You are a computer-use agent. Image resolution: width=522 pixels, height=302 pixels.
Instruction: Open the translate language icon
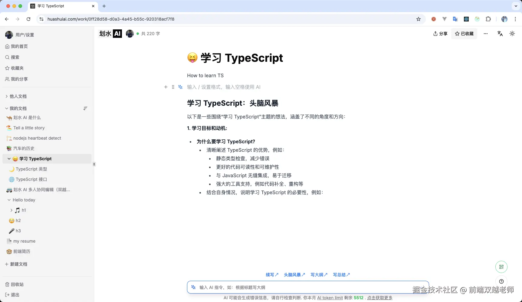coord(500,34)
